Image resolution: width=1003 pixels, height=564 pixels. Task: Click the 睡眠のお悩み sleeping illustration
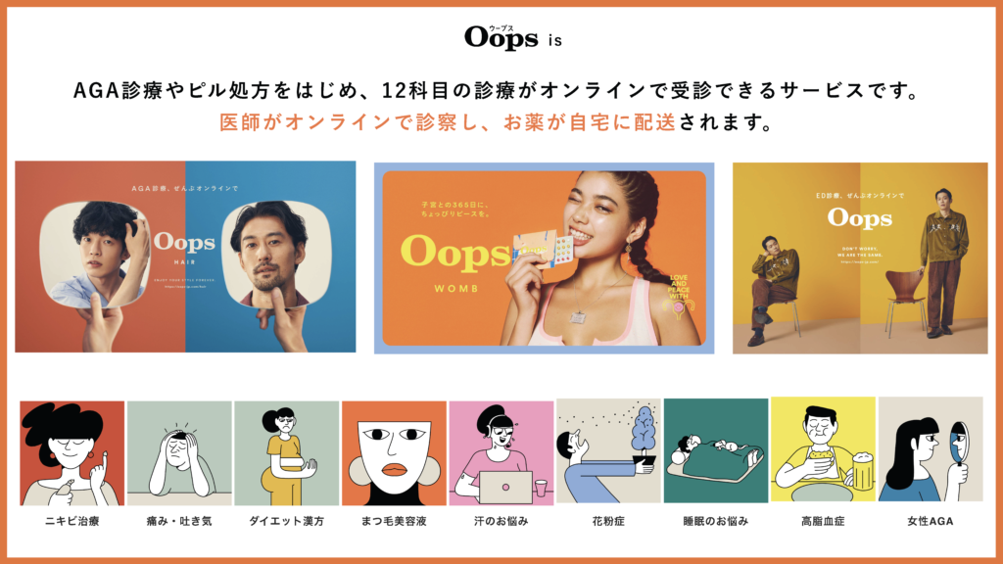[716, 450]
